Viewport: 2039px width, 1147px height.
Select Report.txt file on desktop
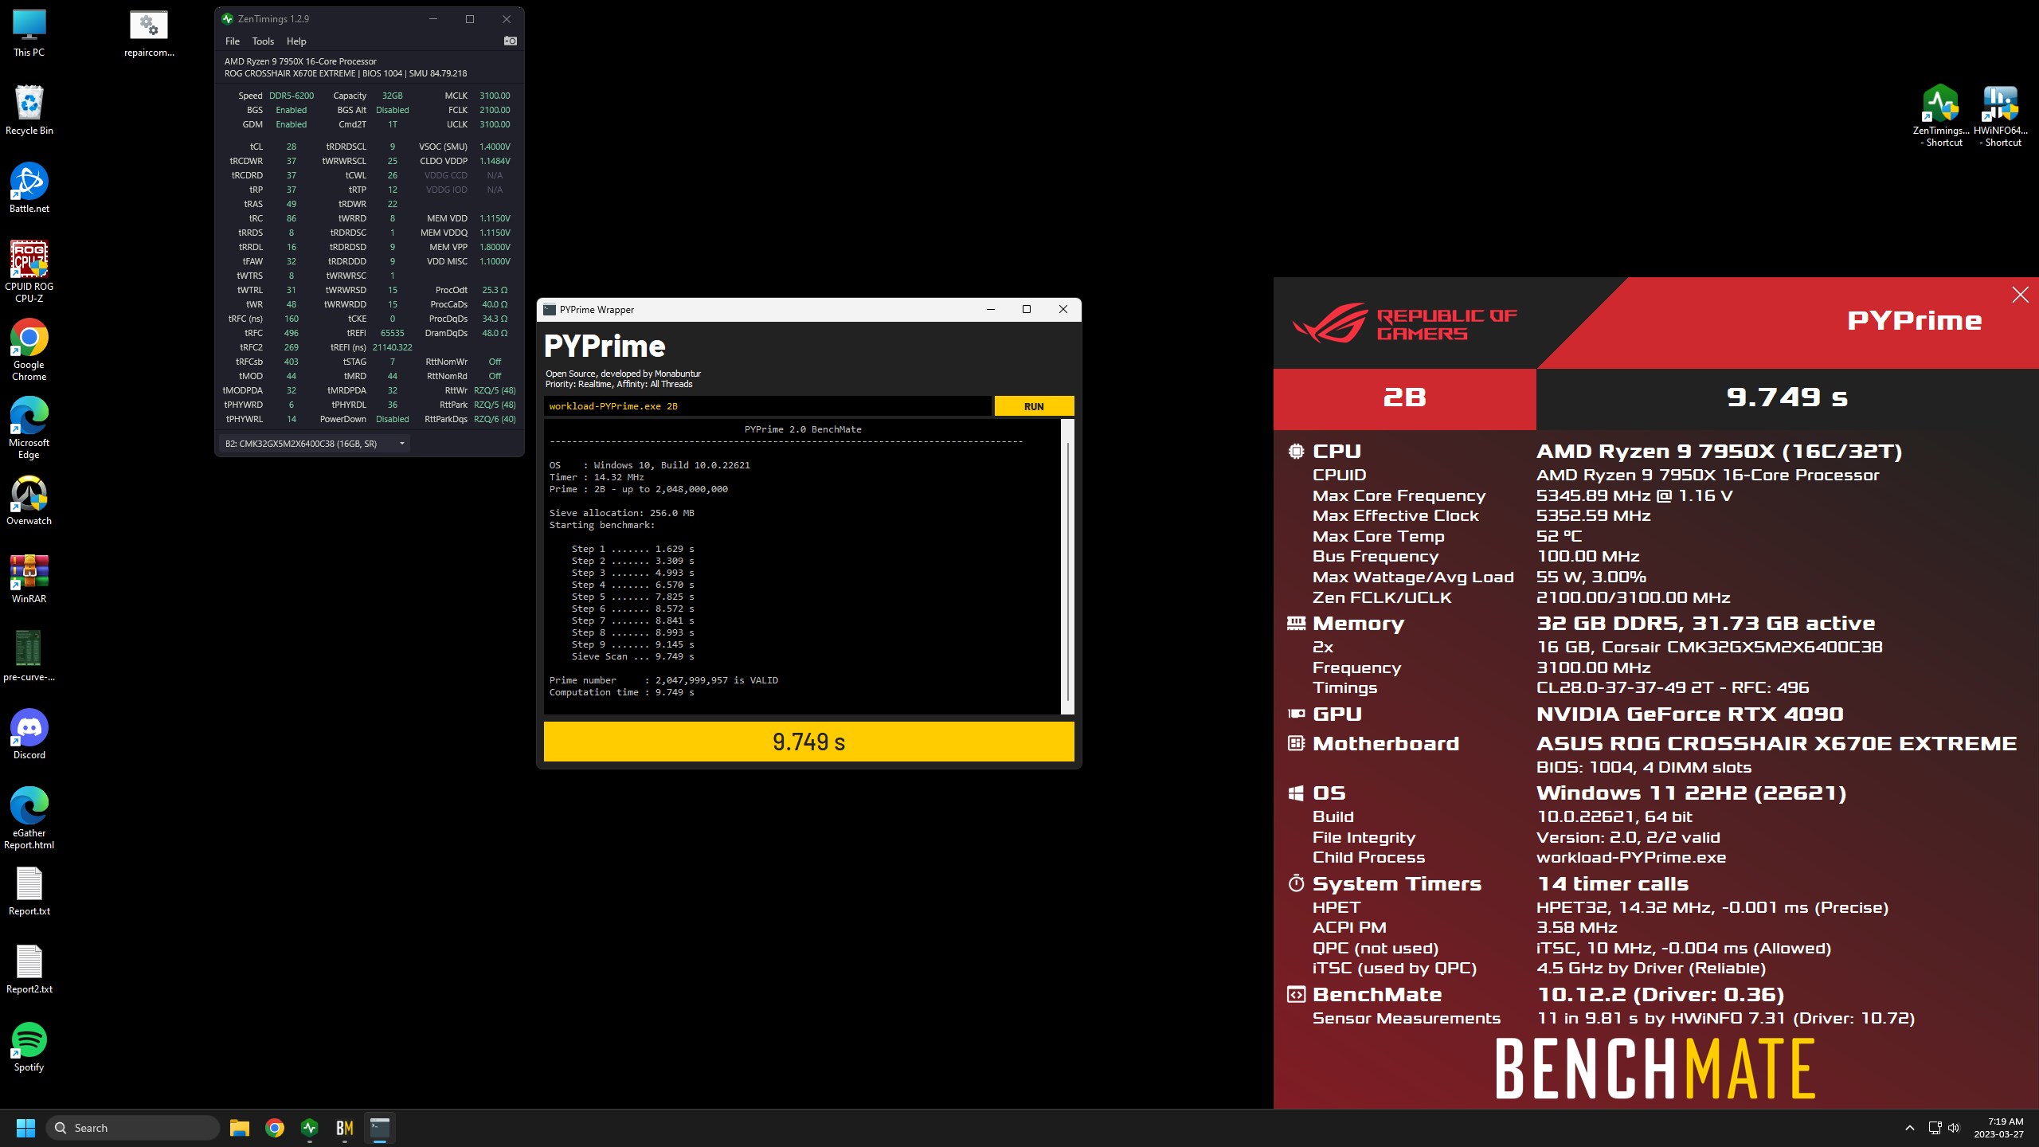click(29, 891)
